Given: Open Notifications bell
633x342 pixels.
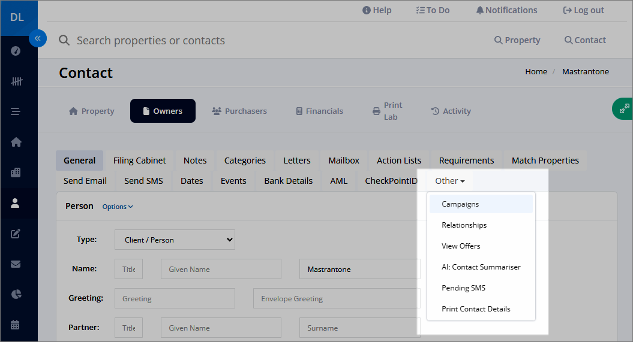Looking at the screenshot, I should [506, 10].
